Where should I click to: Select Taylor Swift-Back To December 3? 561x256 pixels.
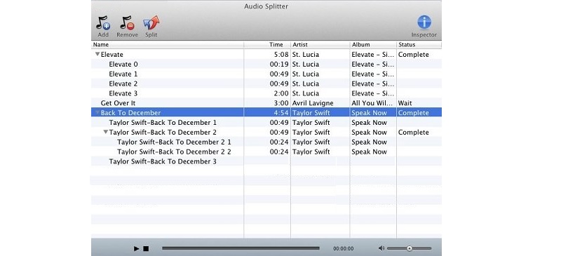[266, 161]
